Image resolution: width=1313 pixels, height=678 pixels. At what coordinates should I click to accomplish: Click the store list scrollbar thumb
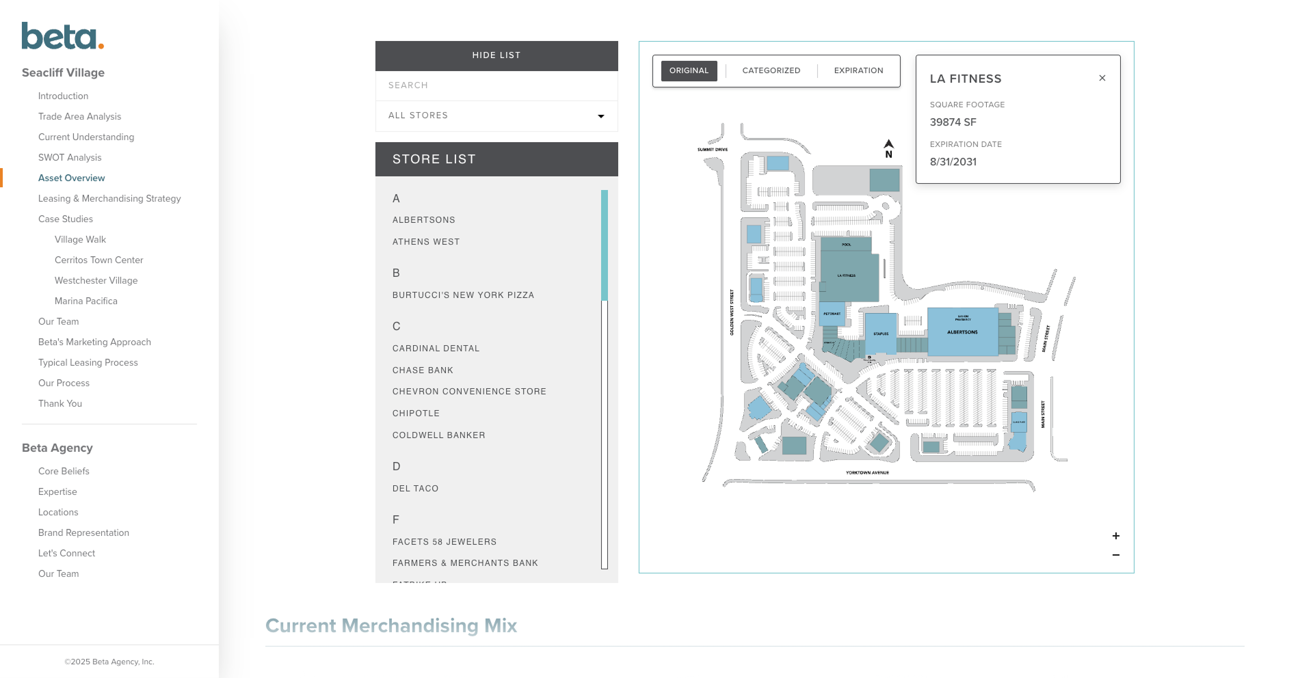point(605,245)
